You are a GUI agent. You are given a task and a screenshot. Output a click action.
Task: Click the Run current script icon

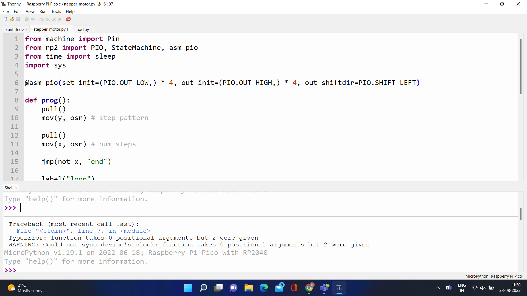(x=26, y=19)
